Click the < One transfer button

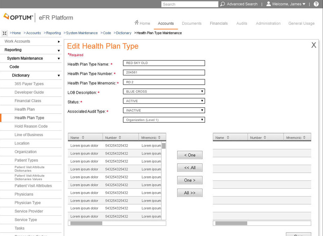(x=190, y=155)
